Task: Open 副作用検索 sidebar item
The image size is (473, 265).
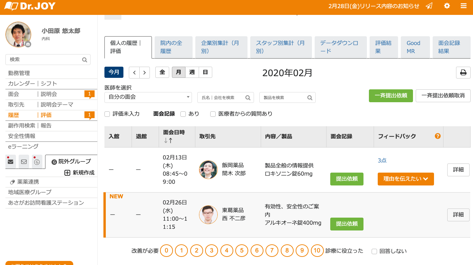Action: pyautogui.click(x=22, y=126)
